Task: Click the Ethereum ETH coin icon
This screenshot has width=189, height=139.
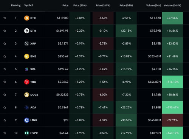Action: [26, 31]
